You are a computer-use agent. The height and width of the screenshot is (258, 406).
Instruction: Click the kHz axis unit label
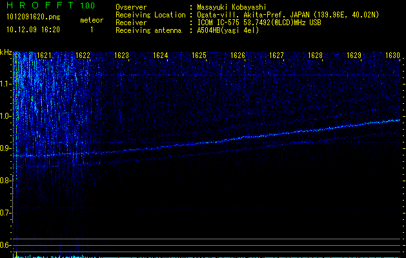pyautogui.click(x=6, y=52)
